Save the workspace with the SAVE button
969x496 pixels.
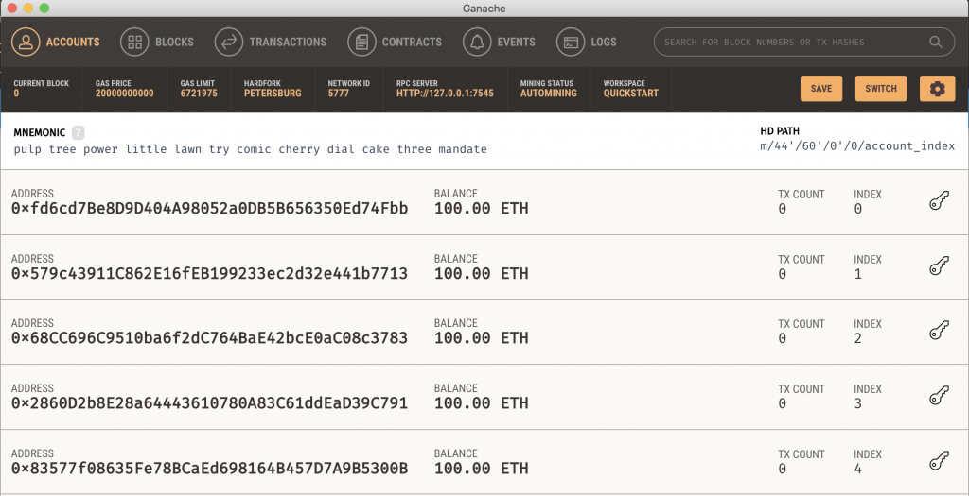pyautogui.click(x=821, y=89)
